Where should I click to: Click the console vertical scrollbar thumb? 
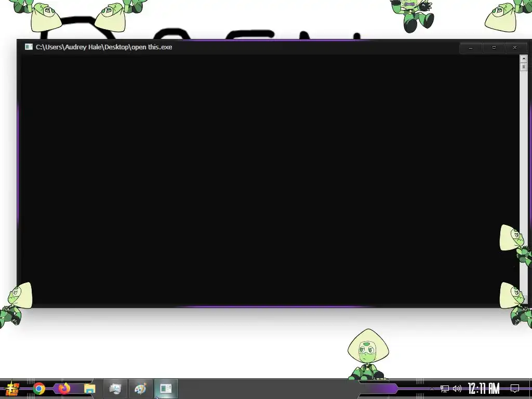524,67
